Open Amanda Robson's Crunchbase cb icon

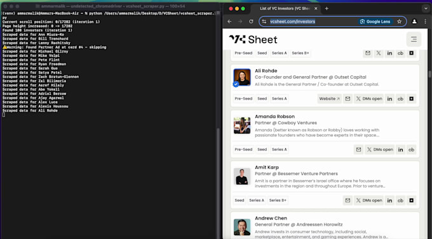[411, 150]
